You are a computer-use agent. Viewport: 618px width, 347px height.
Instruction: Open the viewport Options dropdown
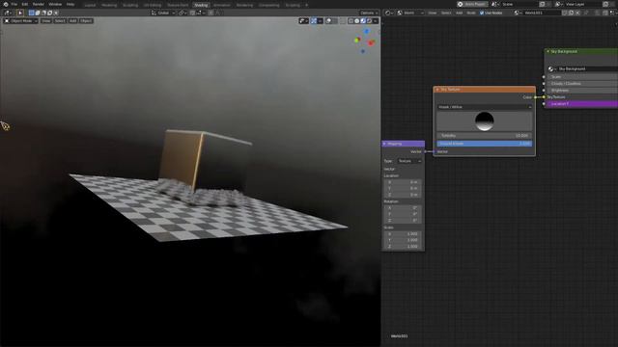369,13
